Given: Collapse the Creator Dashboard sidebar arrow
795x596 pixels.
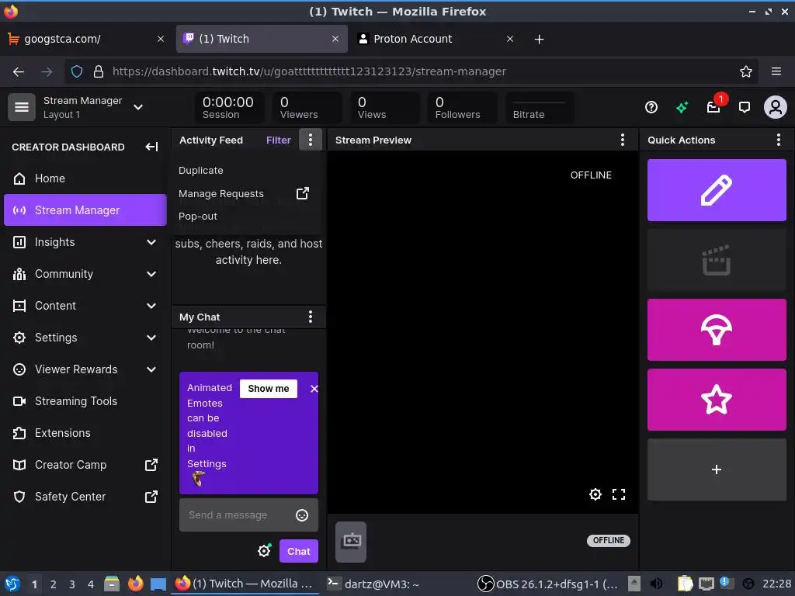Looking at the screenshot, I should (x=151, y=147).
